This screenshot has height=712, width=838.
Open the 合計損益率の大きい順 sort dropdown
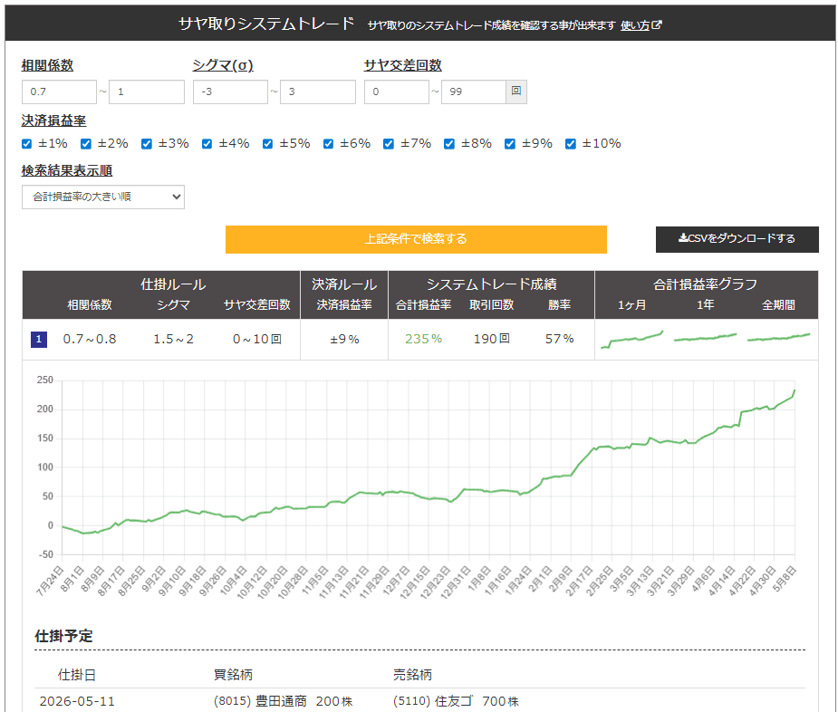point(103,197)
